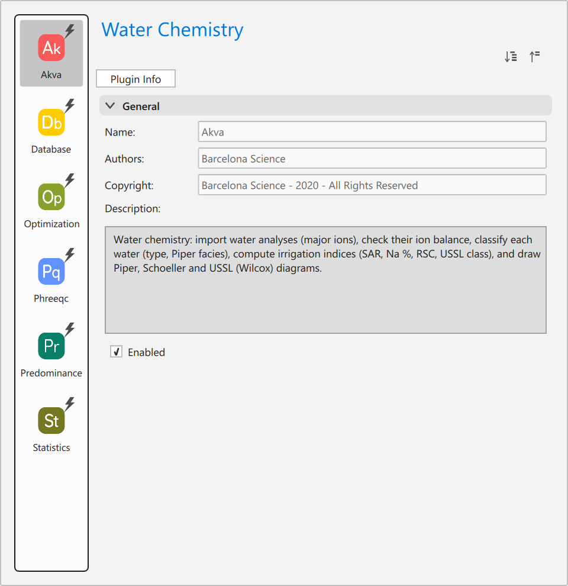The width and height of the screenshot is (568, 586).
Task: Click the collapse all sections icon
Action: point(535,56)
